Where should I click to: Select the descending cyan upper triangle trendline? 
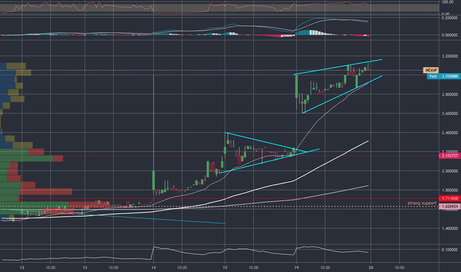(266, 142)
